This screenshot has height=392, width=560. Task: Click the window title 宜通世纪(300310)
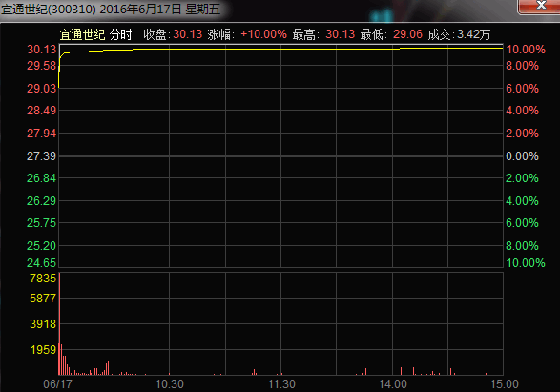(x=49, y=9)
